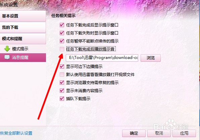This screenshot has width=200, height=140.
Task: Toggle 插队下载提示 checkbox
Action: pos(62,98)
